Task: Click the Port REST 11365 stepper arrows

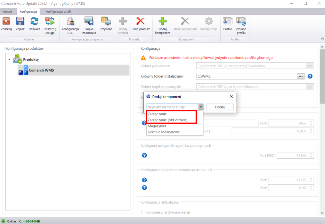Action: [311, 155]
